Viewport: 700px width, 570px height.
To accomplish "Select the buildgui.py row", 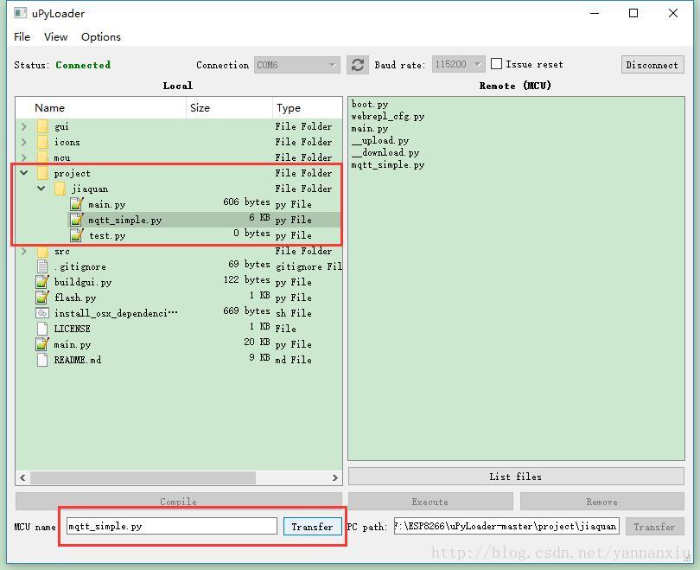I will point(179,282).
